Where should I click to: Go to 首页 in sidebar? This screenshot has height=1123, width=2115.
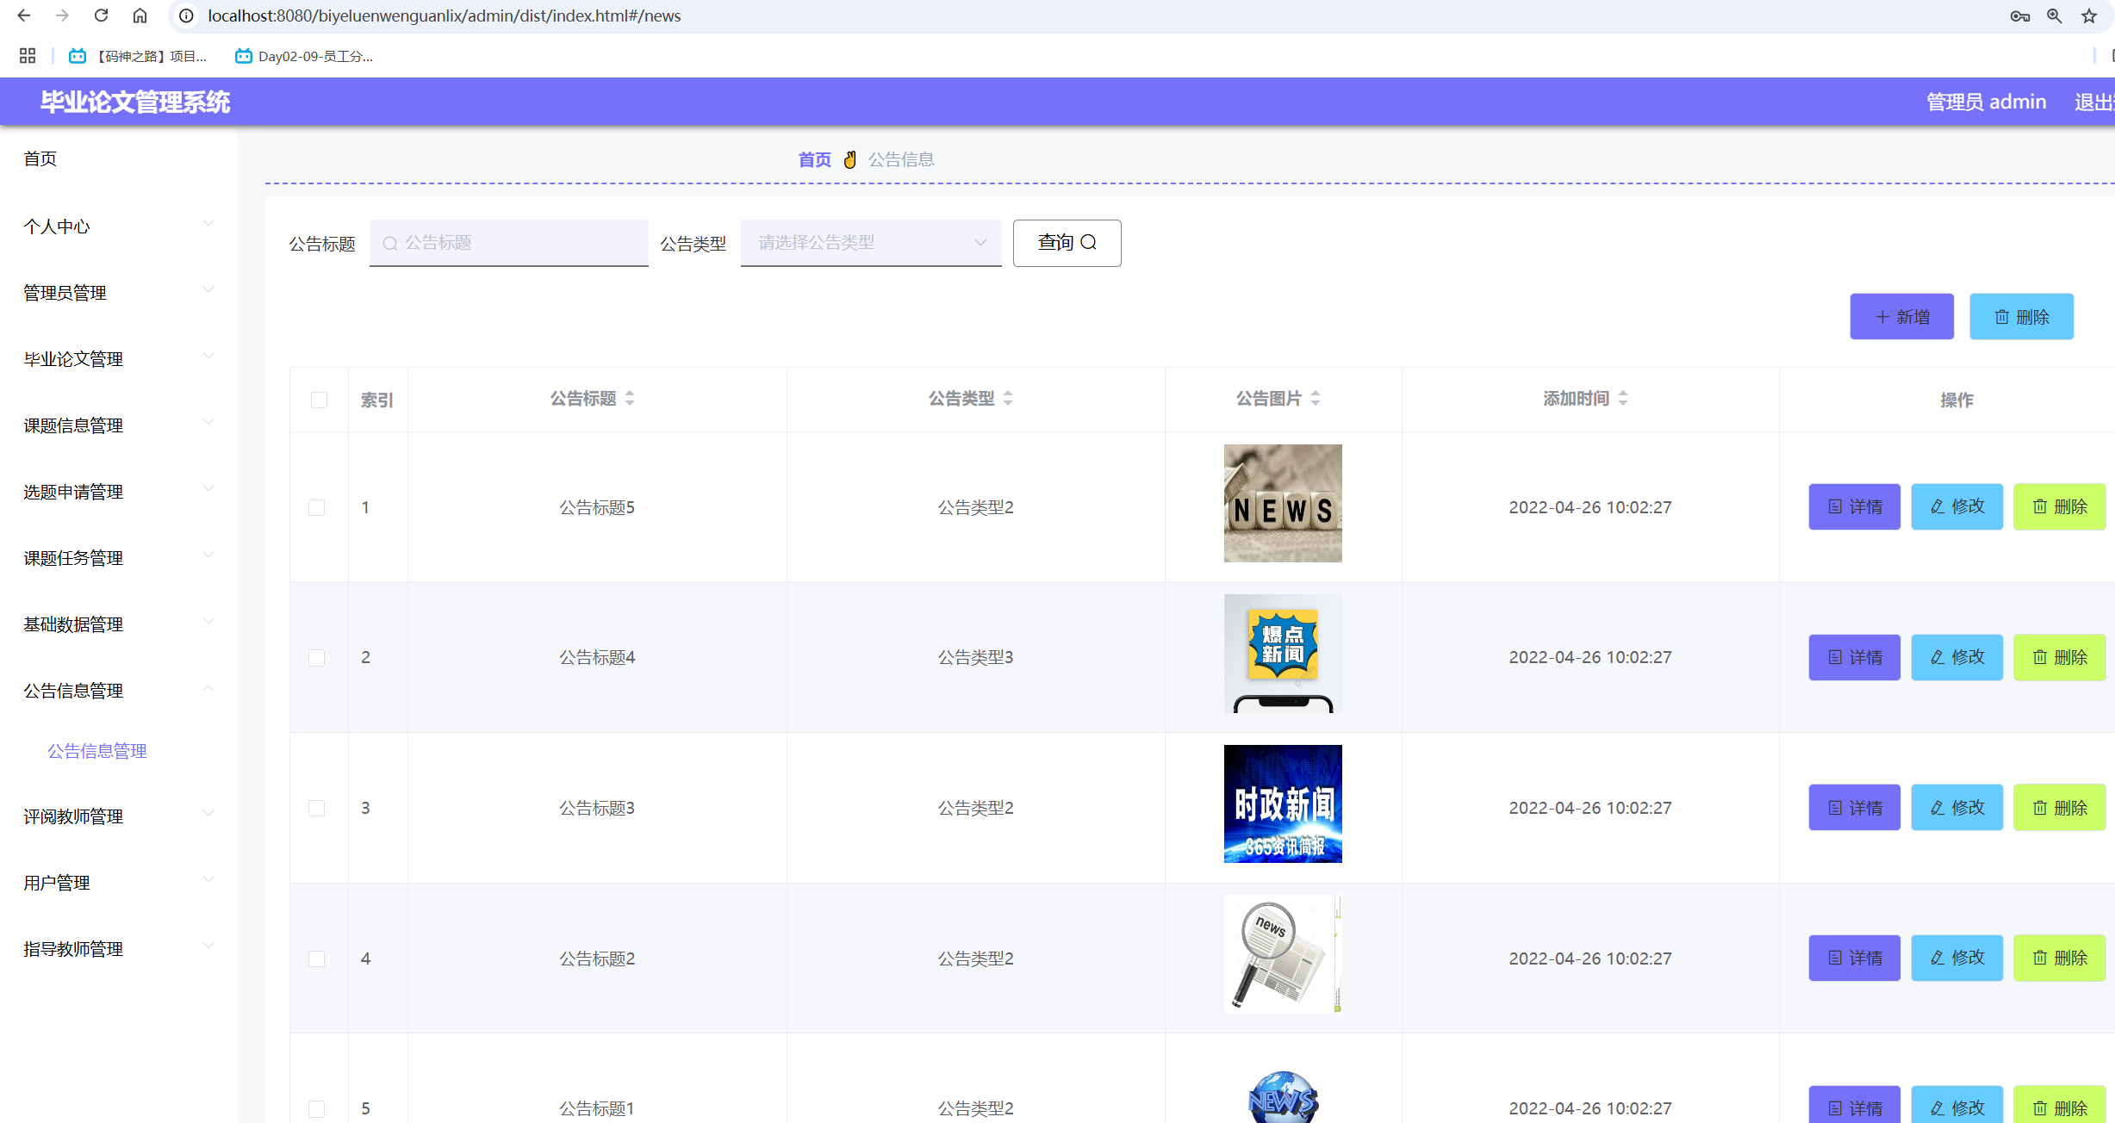pyautogui.click(x=40, y=158)
